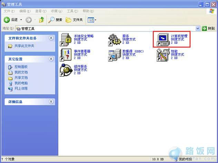
Task: Open the 我的文档 link
Action: click(21, 72)
